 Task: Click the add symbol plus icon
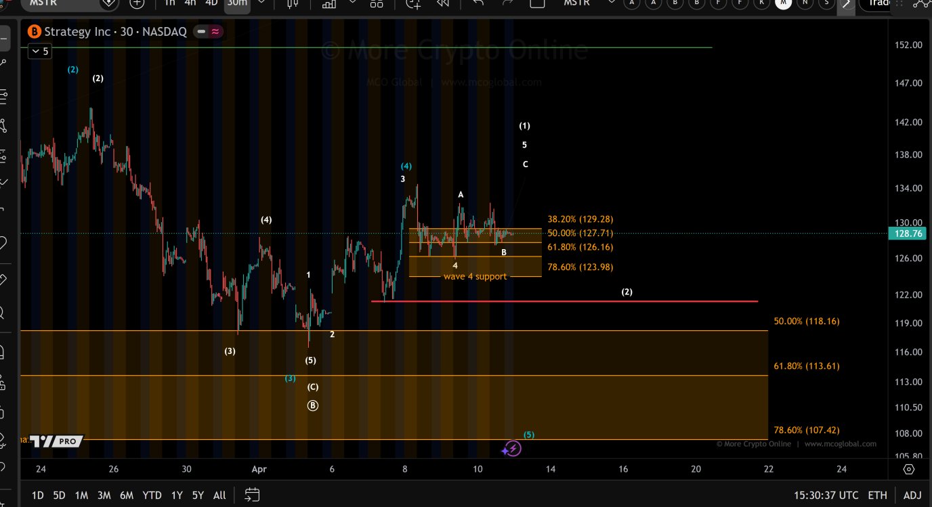pyautogui.click(x=137, y=3)
